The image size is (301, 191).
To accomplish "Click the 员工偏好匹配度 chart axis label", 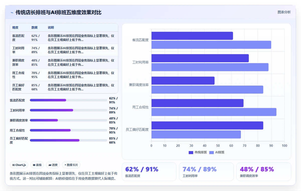I will coord(137,130).
